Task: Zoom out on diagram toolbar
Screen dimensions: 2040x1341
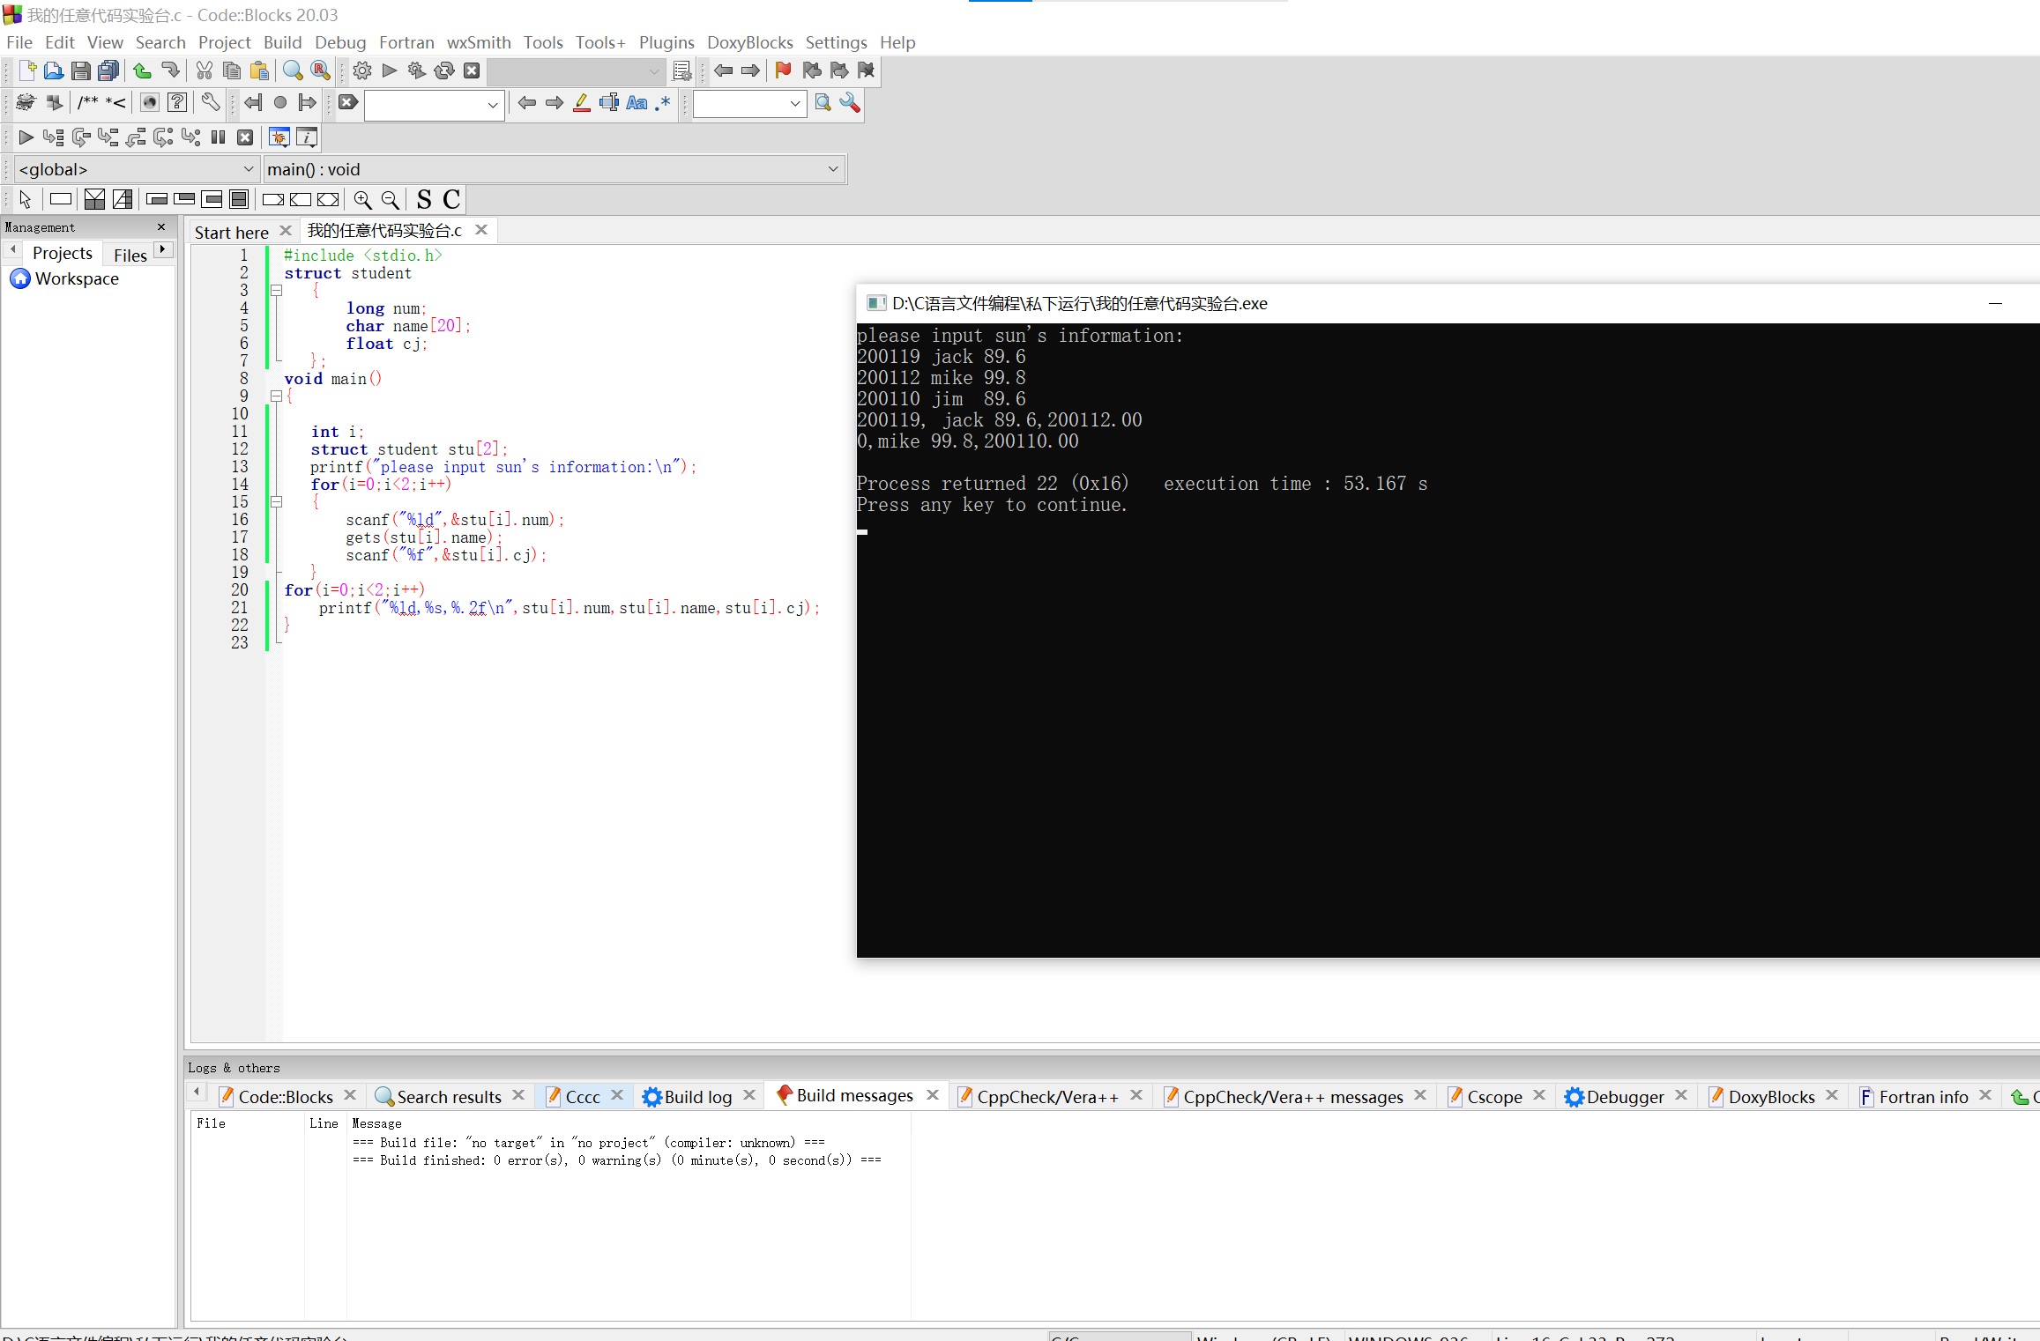Action: (390, 200)
